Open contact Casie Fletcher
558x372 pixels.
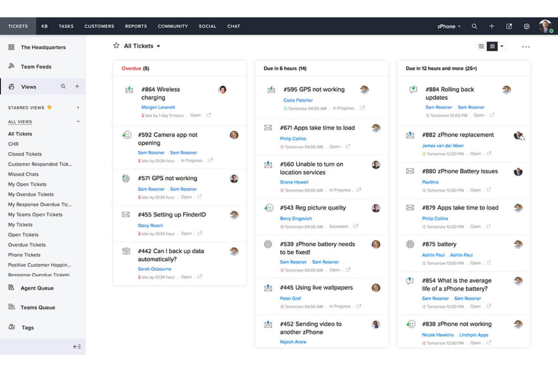pyautogui.click(x=298, y=100)
